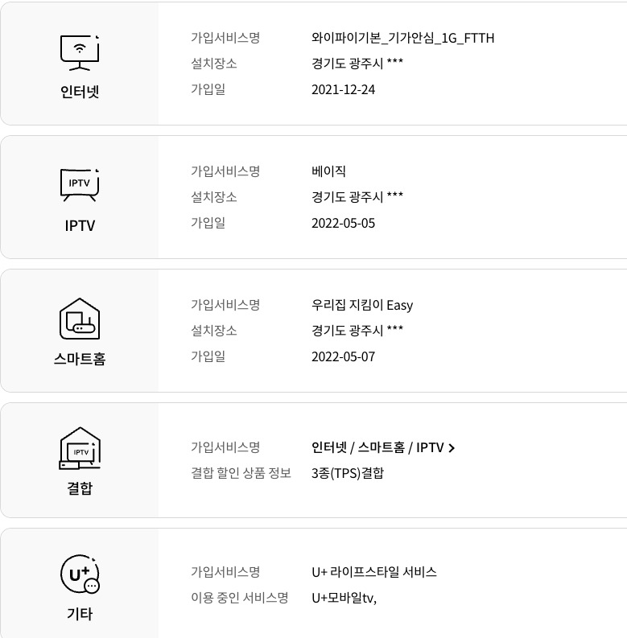Click the 2021-12-24 internet join date
This screenshot has width=627, height=638.
(343, 89)
